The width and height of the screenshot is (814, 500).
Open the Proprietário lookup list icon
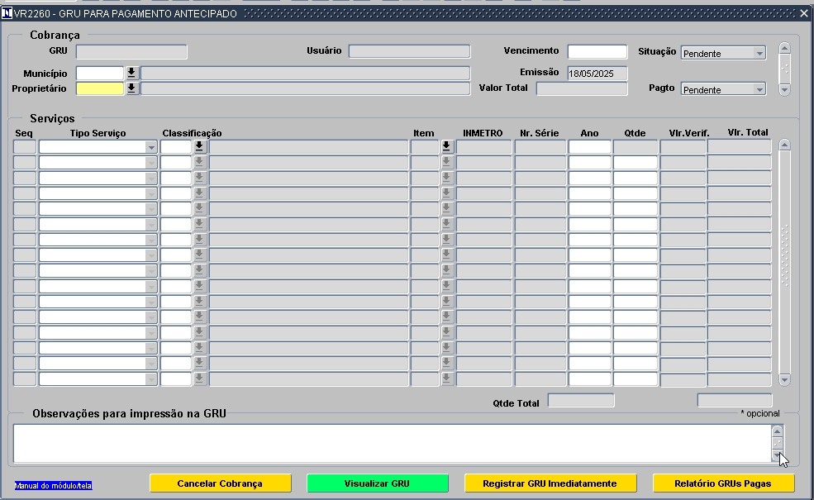pyautogui.click(x=131, y=88)
